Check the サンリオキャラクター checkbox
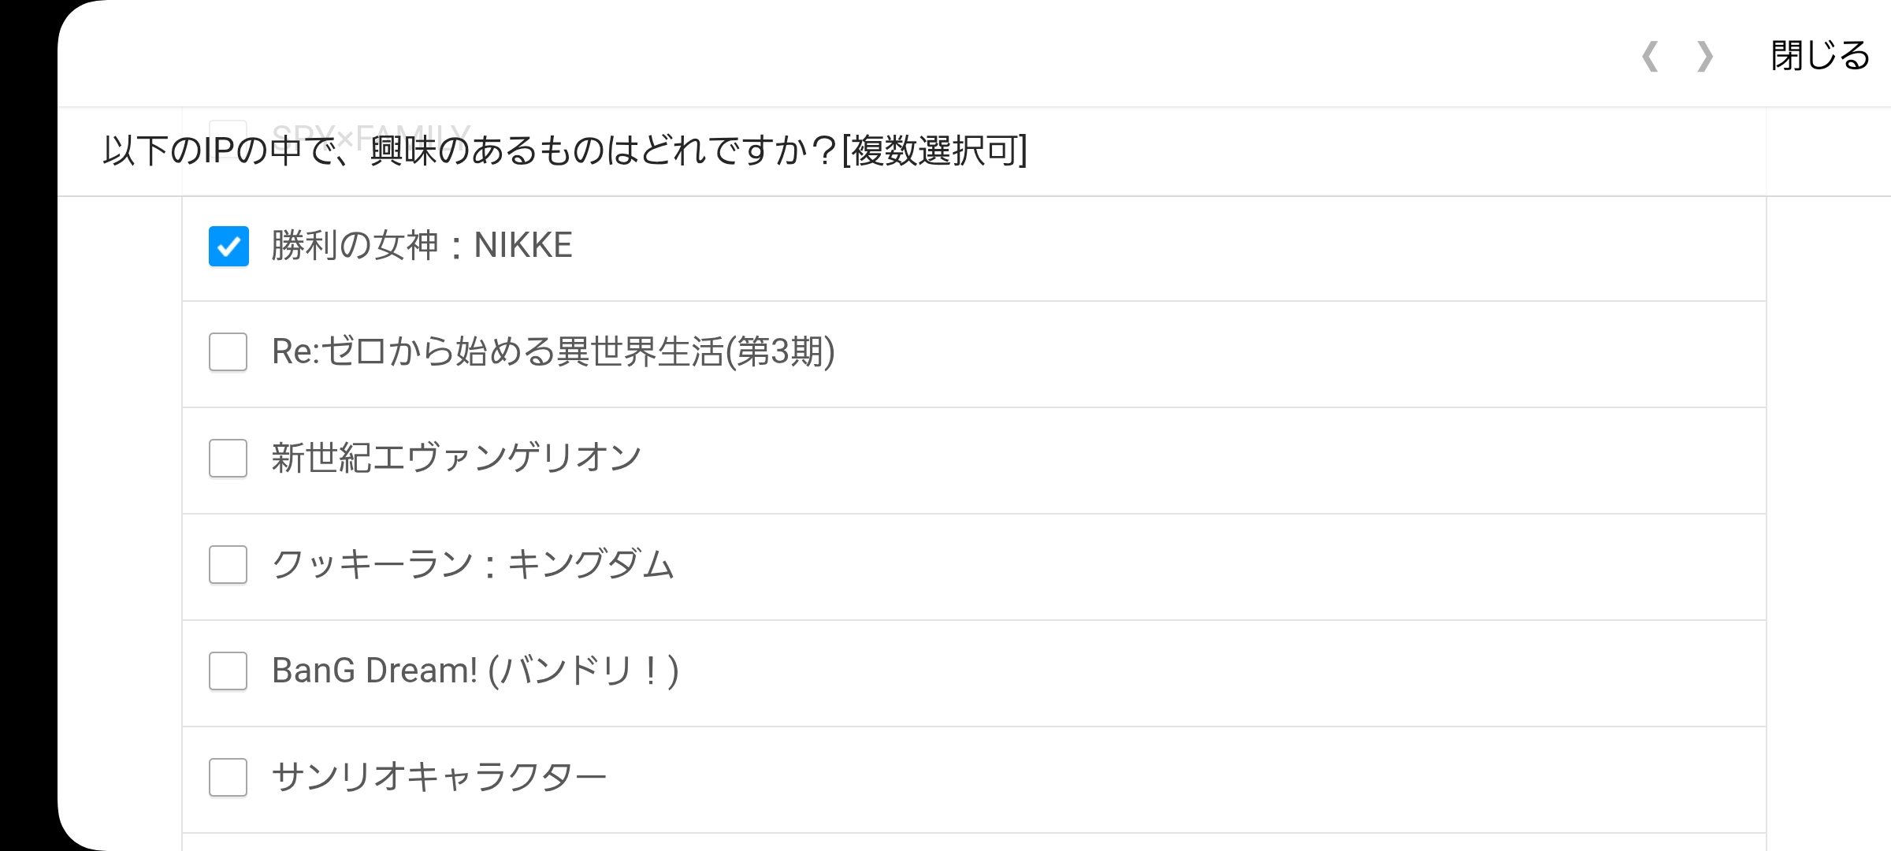This screenshot has height=851, width=1891. [228, 778]
